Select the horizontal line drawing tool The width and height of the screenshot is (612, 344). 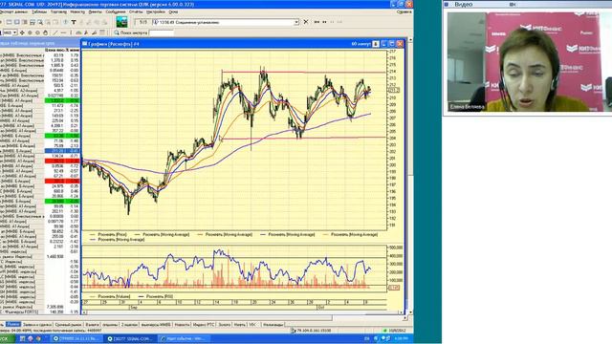pos(63,32)
